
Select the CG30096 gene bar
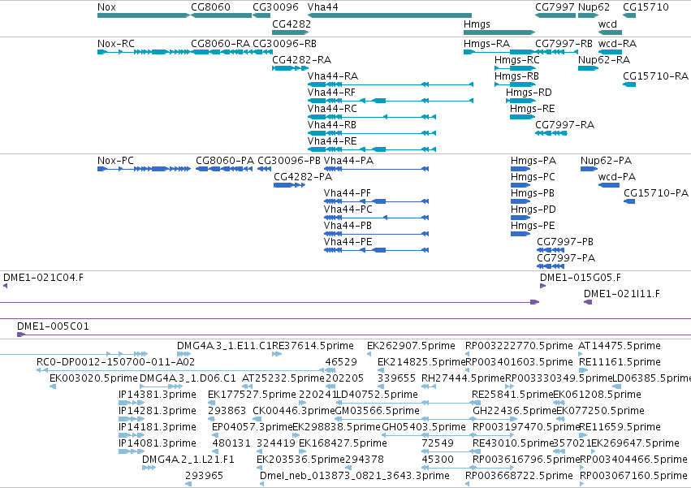point(261,15)
